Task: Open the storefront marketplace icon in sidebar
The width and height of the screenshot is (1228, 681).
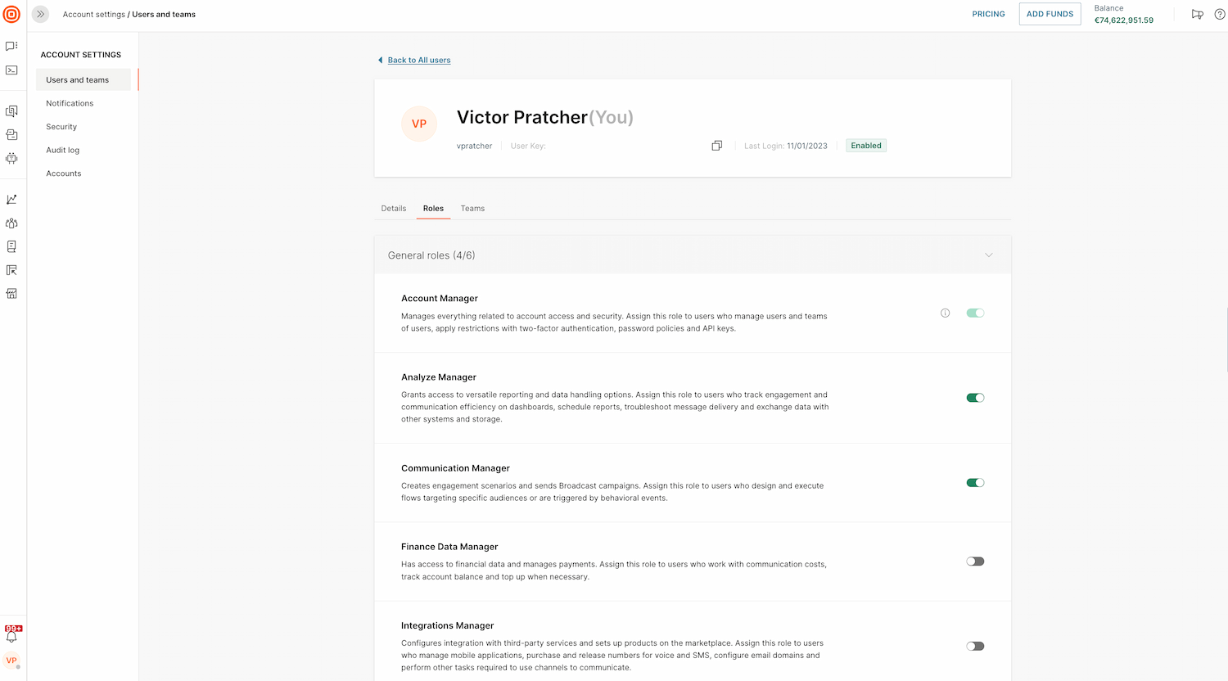Action: click(x=11, y=294)
